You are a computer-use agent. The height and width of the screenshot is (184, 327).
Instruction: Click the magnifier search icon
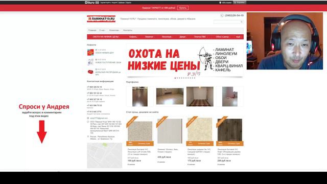point(242,21)
